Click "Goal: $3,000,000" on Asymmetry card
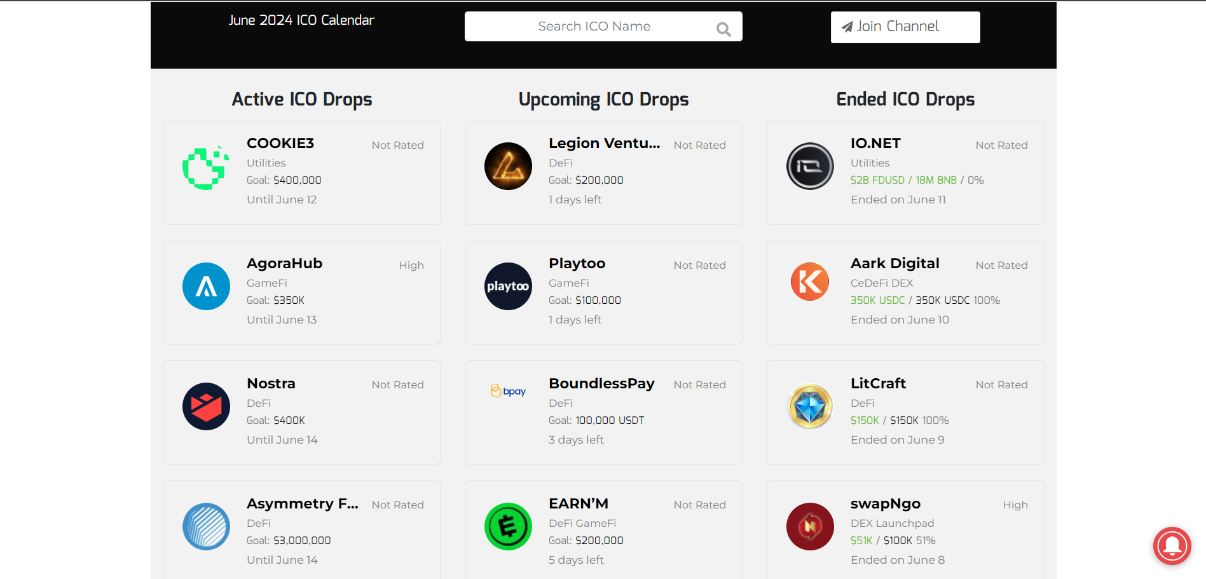Image resolution: width=1206 pixels, height=579 pixels. [289, 540]
